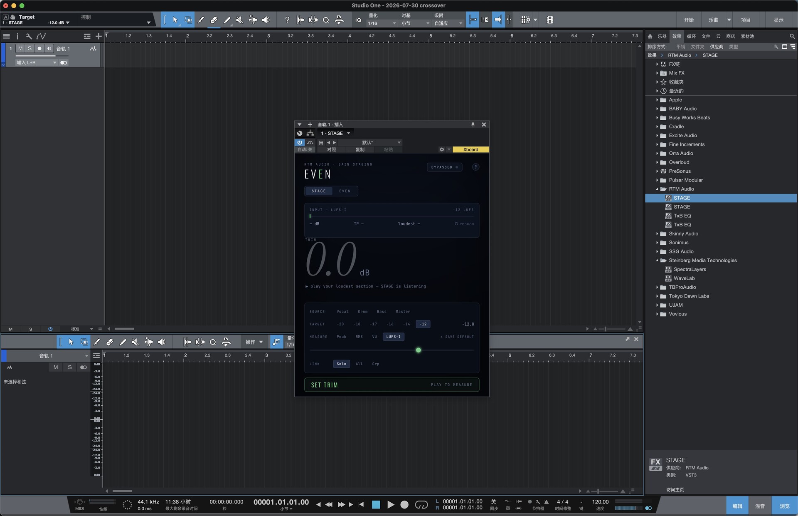Image resolution: width=798 pixels, height=516 pixels.
Task: Go to browser home icon
Action: 650,36
